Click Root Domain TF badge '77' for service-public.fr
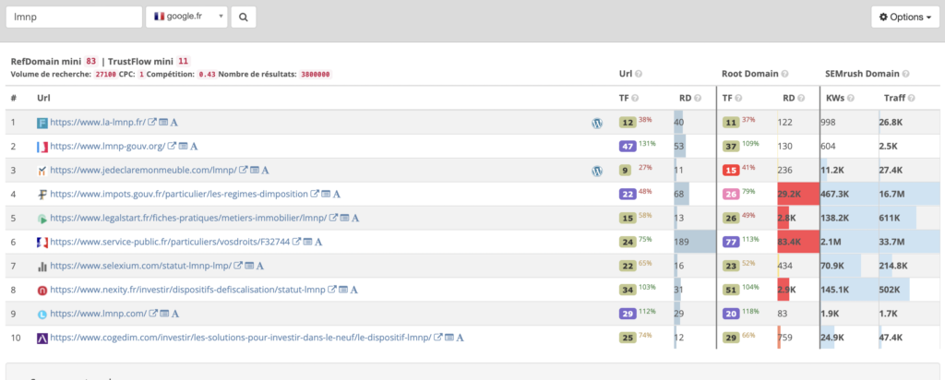The width and height of the screenshot is (945, 380). click(x=731, y=242)
